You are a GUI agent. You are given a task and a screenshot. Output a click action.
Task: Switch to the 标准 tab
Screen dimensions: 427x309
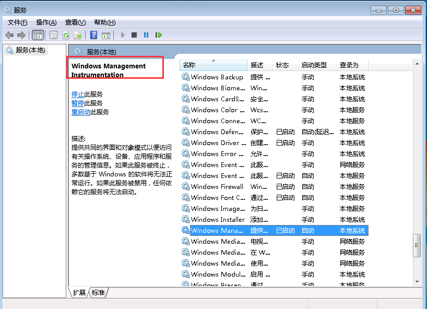98,293
